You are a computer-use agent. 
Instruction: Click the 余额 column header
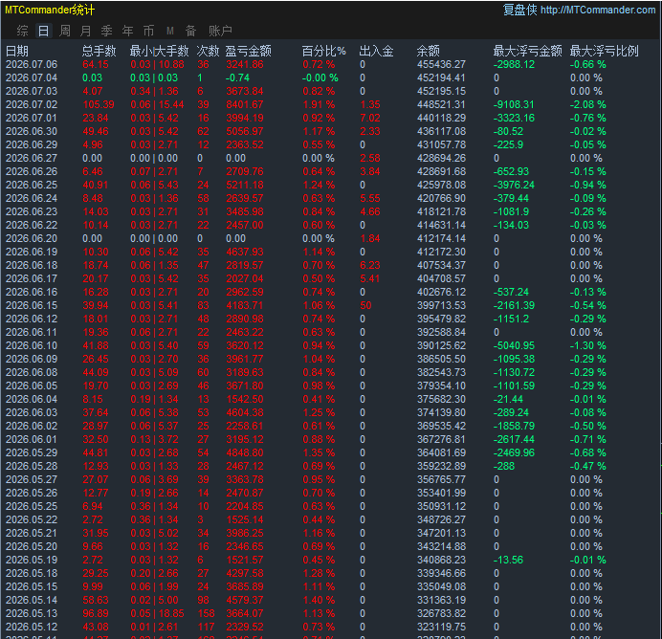429,51
